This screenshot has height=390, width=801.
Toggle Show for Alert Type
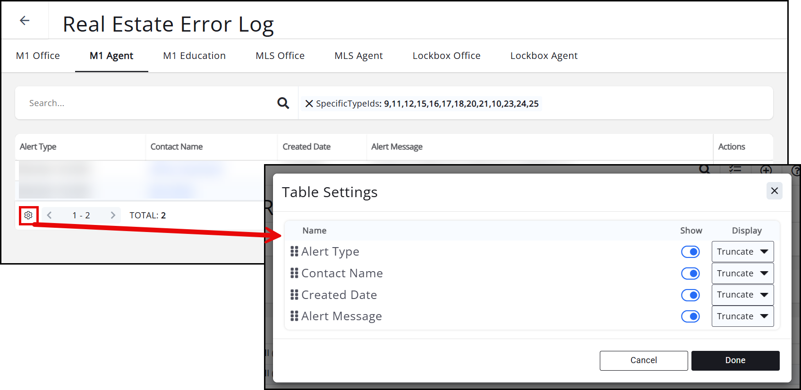(x=690, y=252)
